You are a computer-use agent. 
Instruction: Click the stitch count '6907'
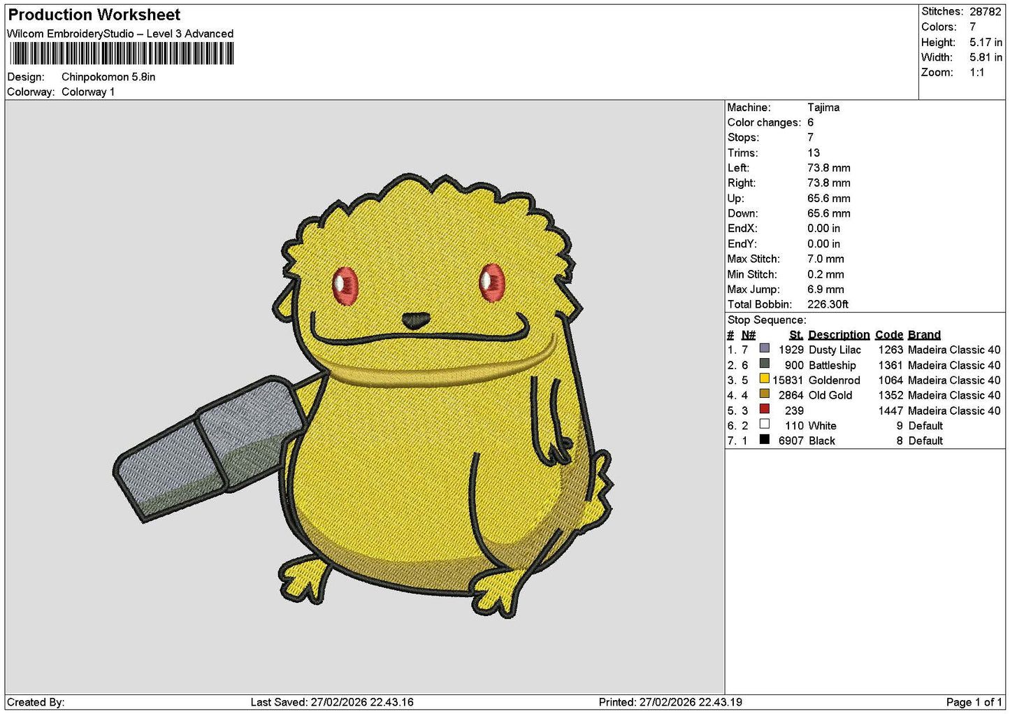(791, 441)
